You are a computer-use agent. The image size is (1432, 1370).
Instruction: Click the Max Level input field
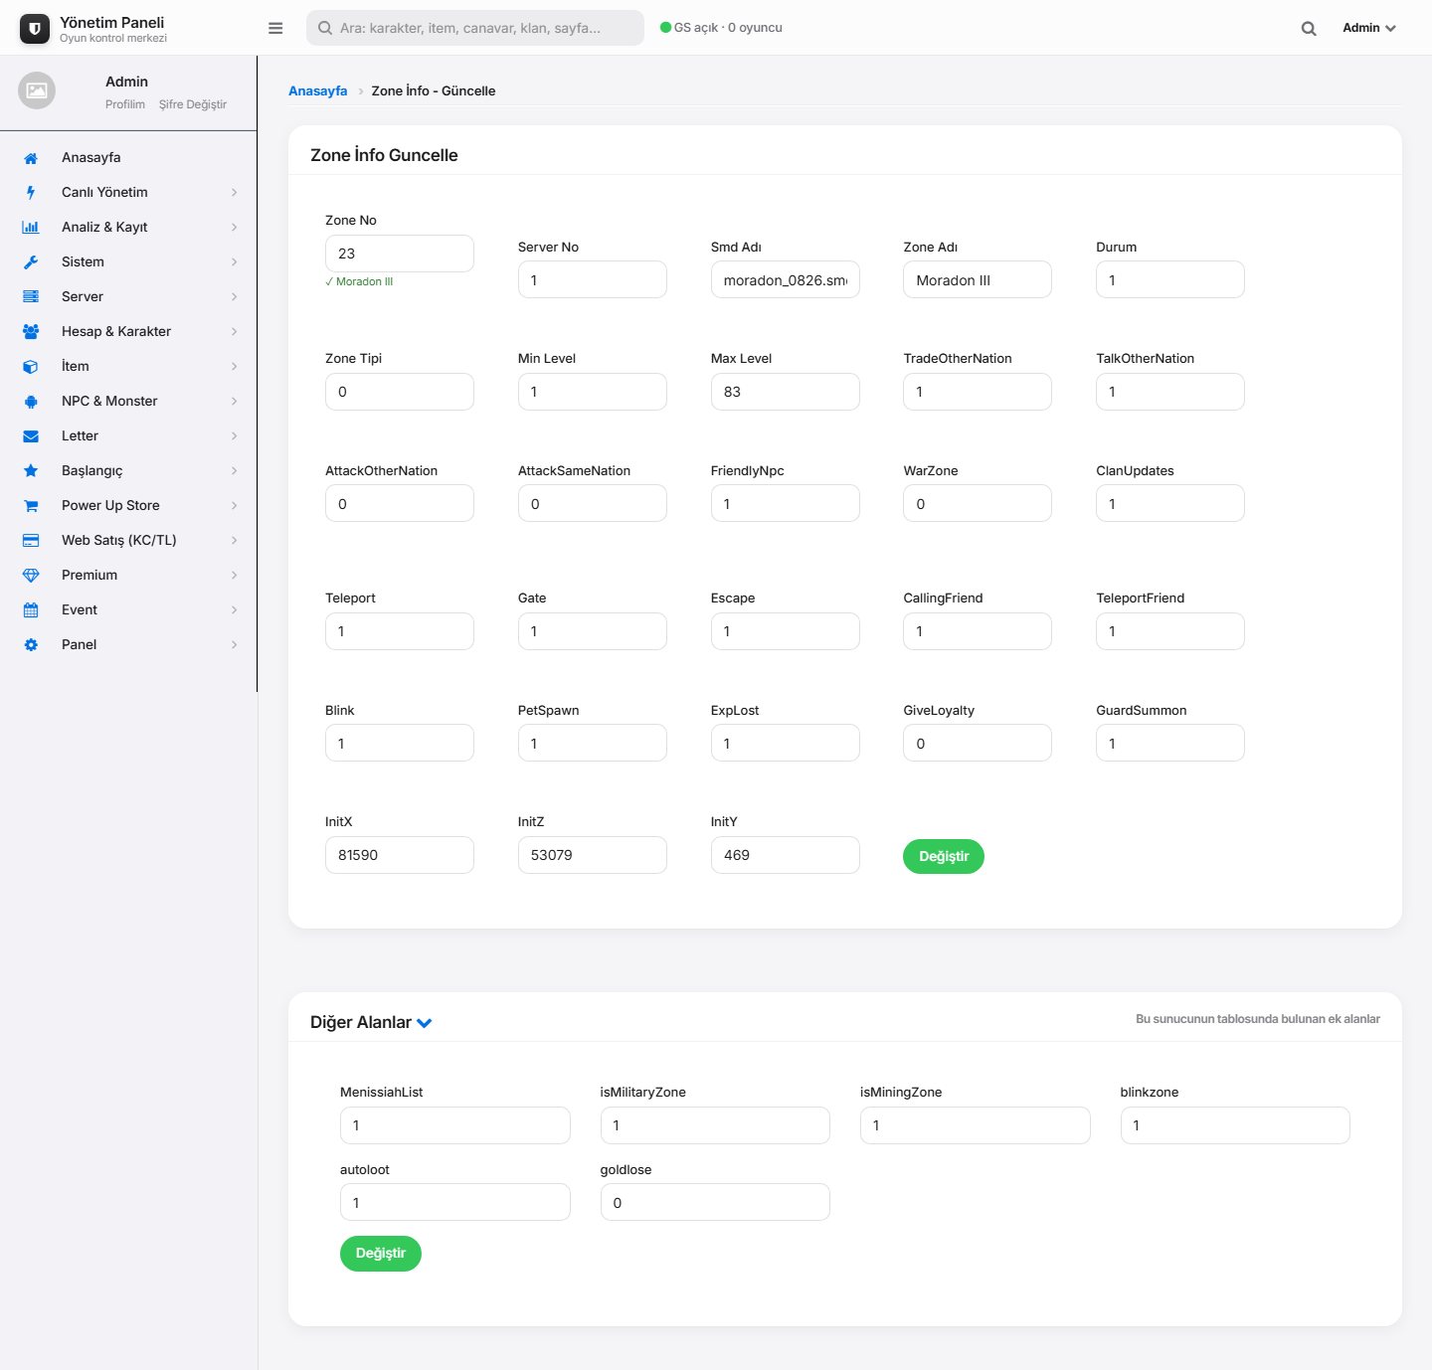786,392
